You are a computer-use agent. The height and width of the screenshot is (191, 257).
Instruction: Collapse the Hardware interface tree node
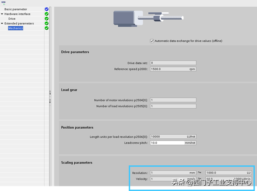[x=2, y=14]
